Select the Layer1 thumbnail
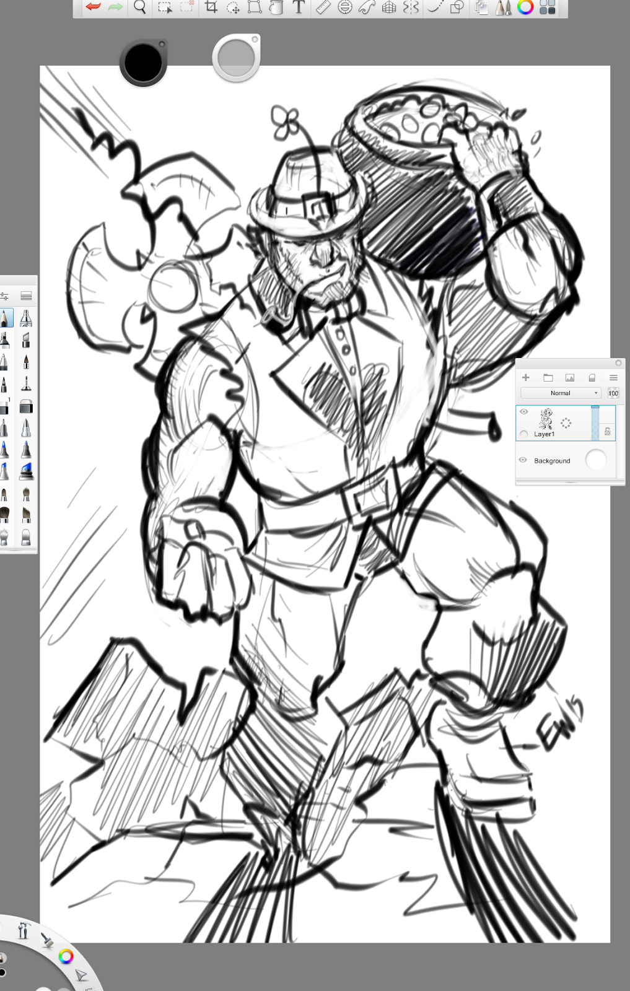Viewport: 630px width, 991px height. [546, 419]
